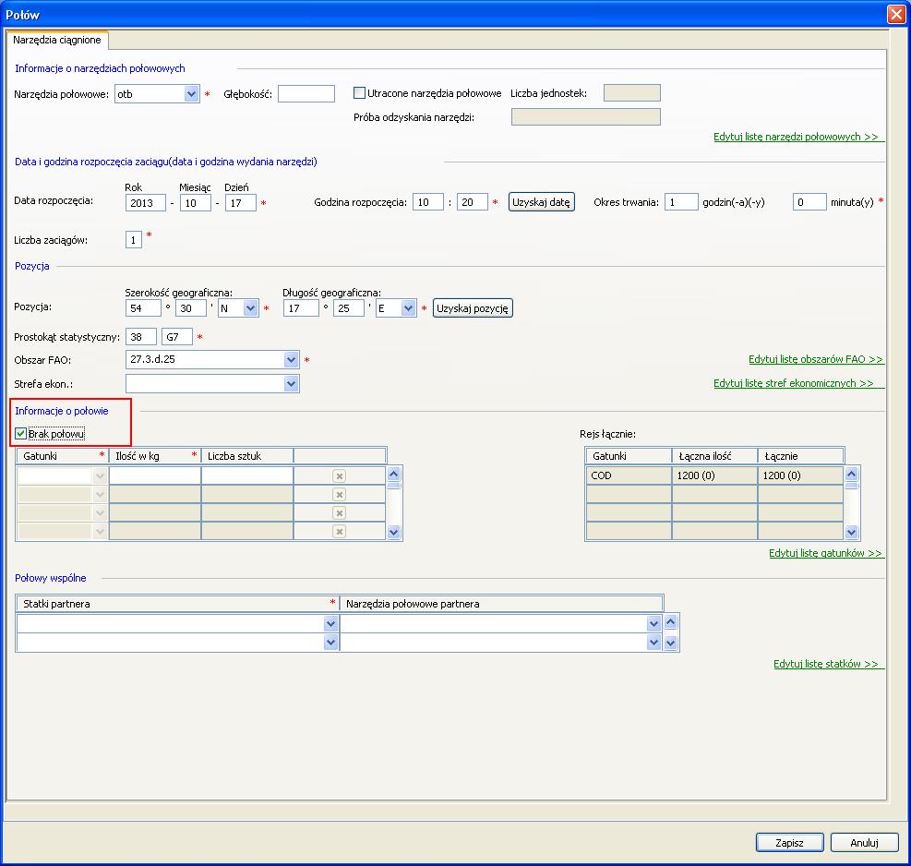The height and width of the screenshot is (866, 911).
Task: Click the scroll-down arrow of the species catch table
Action: pyautogui.click(x=394, y=532)
